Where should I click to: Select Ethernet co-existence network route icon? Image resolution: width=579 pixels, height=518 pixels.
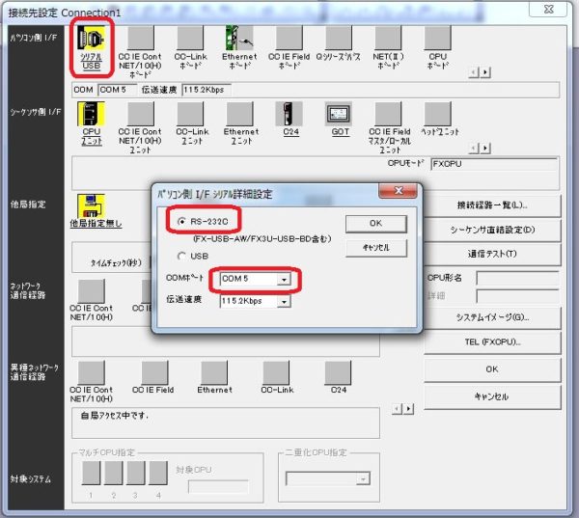click(214, 373)
